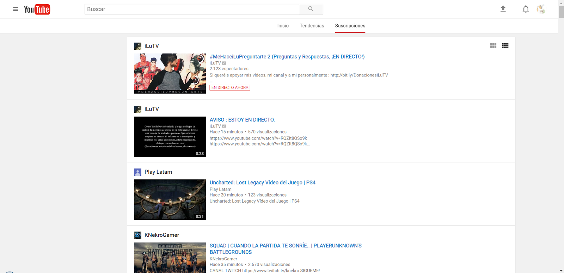Switch to list view layout
Image resolution: width=564 pixels, height=273 pixels.
505,45
